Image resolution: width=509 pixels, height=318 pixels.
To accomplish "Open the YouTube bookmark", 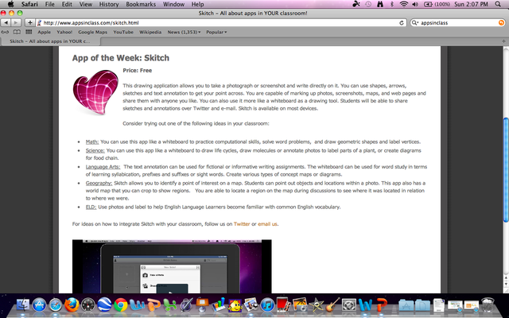I will click(123, 32).
